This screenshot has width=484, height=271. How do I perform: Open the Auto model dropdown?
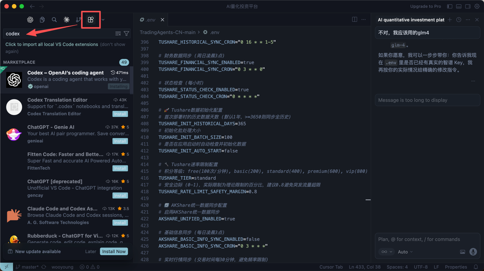(x=405, y=252)
